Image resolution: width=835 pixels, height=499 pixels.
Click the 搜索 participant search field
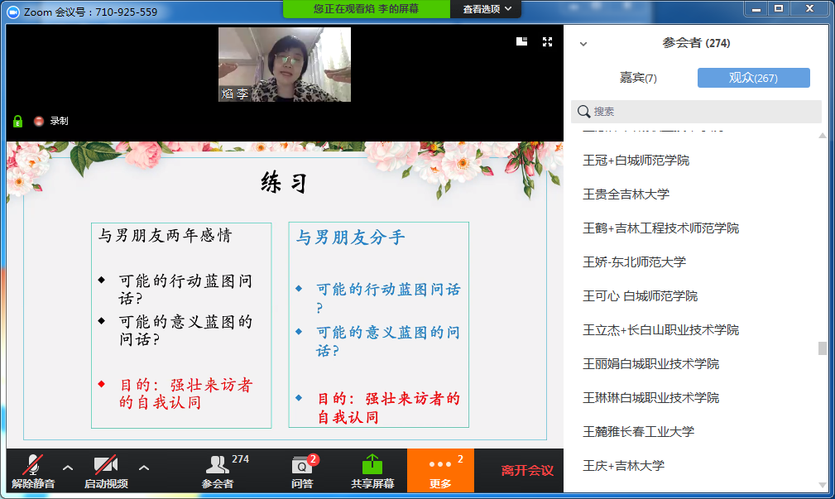696,112
